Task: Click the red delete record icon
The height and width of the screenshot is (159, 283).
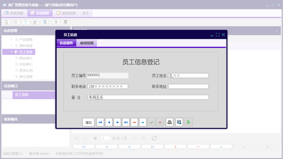Action: pos(134,122)
